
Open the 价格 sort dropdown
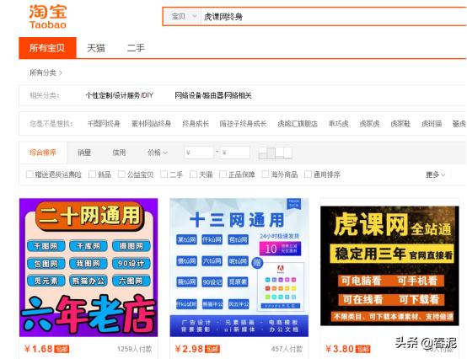pos(158,153)
